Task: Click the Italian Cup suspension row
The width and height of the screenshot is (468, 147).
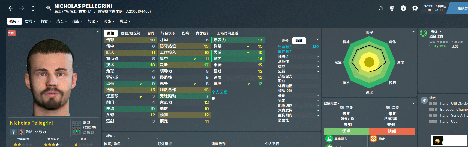Action: pos(448,122)
